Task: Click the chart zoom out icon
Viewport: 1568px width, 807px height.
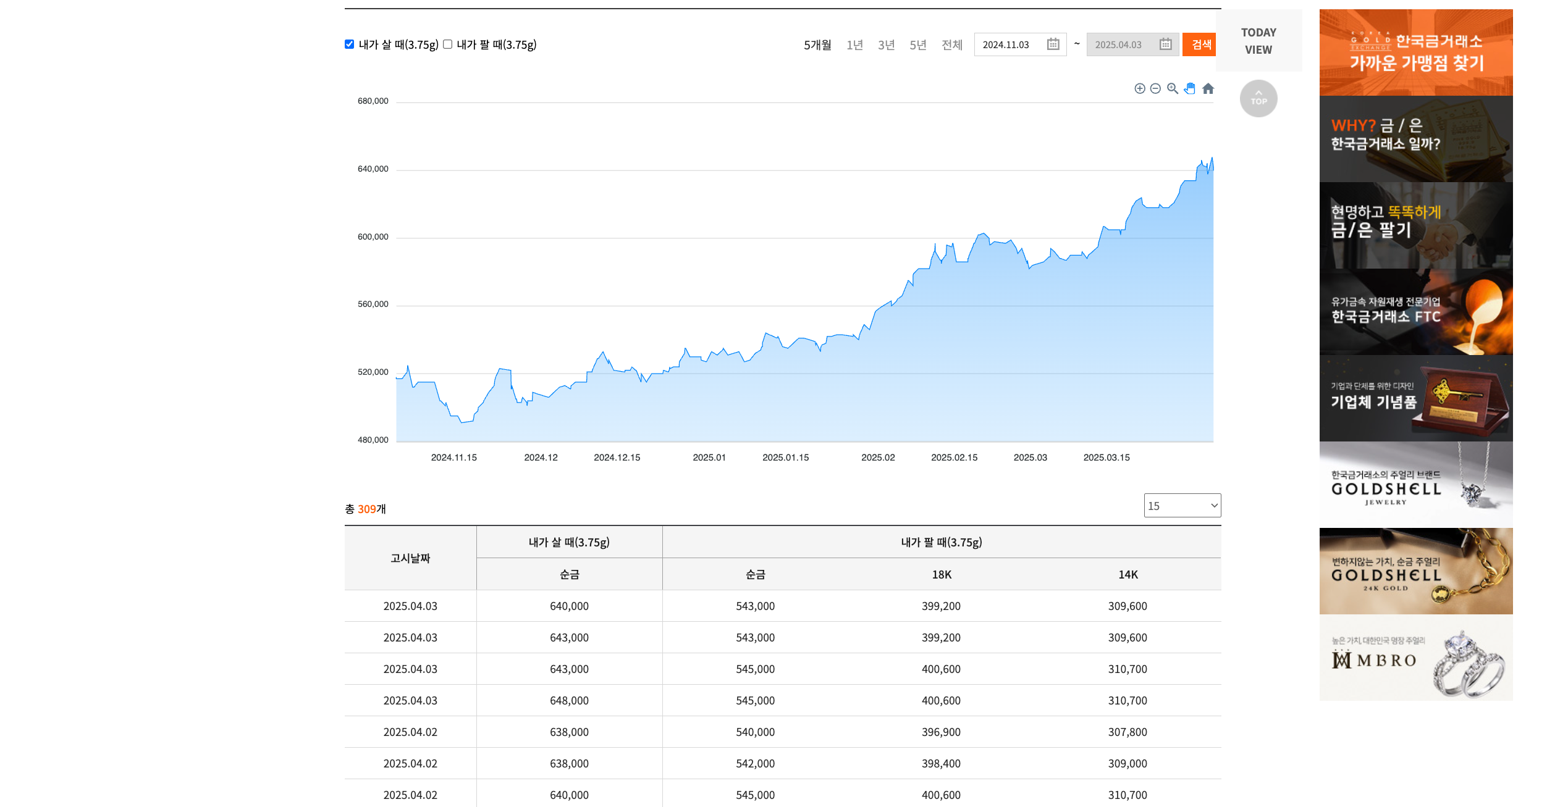Action: point(1155,88)
